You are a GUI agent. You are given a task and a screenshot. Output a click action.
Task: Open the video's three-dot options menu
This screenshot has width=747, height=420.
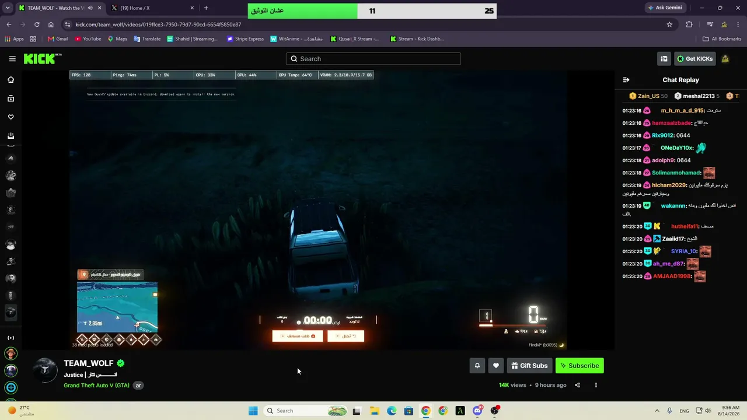click(596, 385)
